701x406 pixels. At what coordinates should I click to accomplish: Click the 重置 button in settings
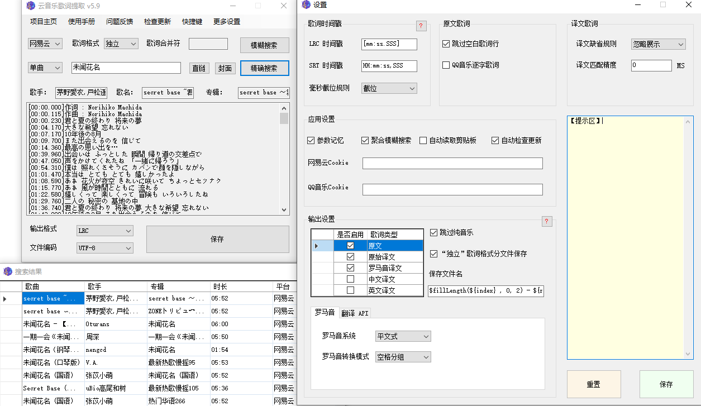(x=594, y=384)
